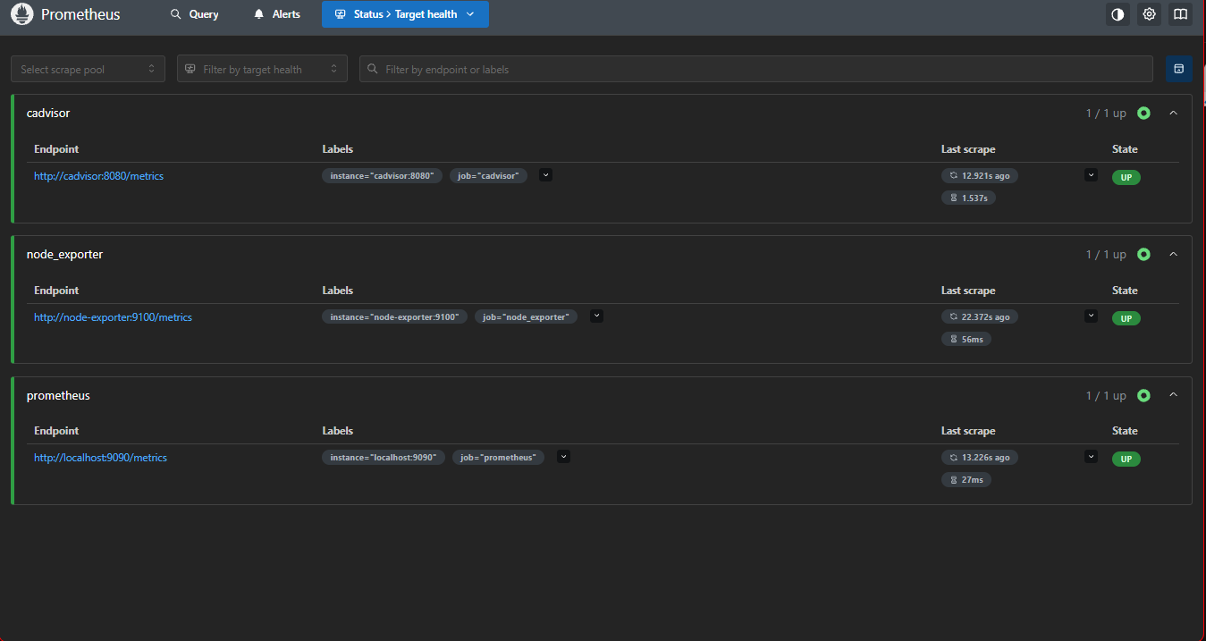Viewport: 1206px width, 641px height.
Task: Open the documentation book icon
Action: pos(1180,14)
